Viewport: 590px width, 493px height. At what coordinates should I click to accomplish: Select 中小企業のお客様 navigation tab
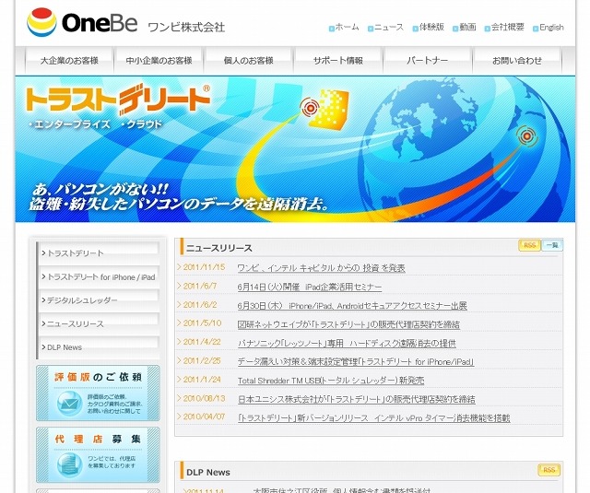click(159, 61)
